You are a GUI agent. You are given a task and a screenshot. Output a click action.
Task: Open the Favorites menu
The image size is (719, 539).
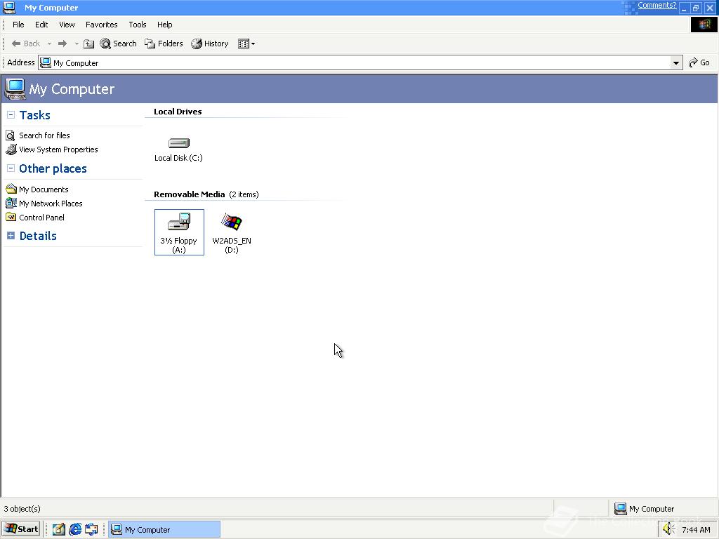(x=101, y=25)
